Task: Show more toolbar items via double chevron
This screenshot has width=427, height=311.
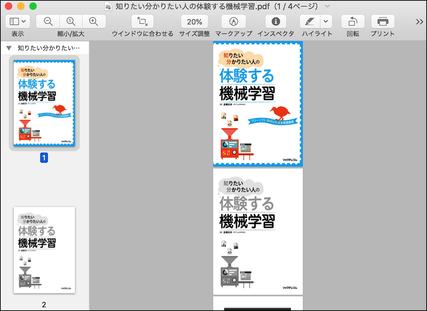Action: coord(419,22)
